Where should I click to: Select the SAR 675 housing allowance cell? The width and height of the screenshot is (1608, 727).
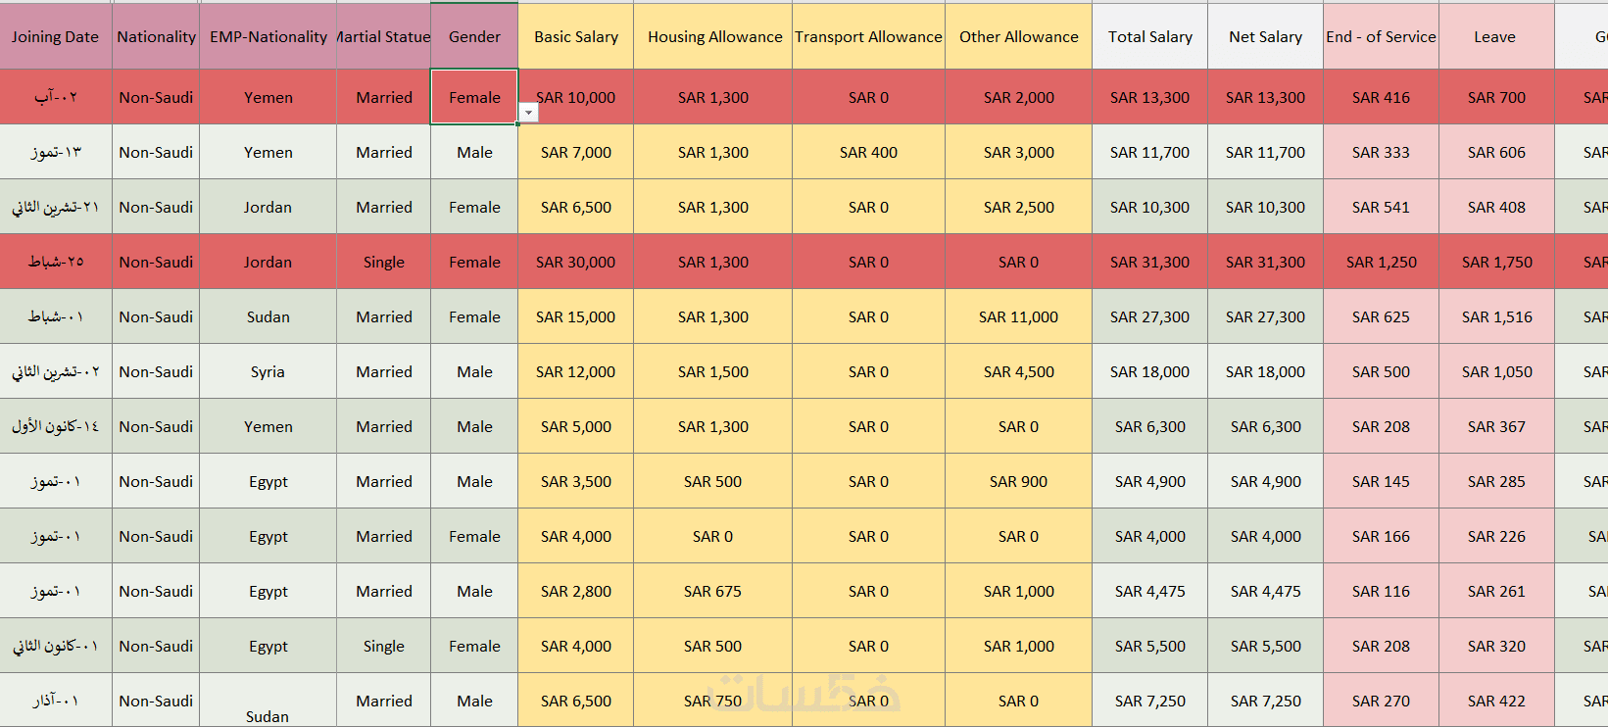[712, 591]
